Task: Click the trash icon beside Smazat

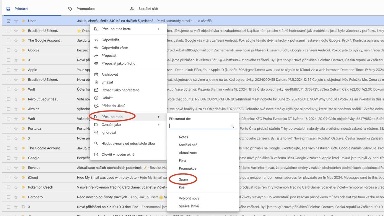Action: coord(96,82)
